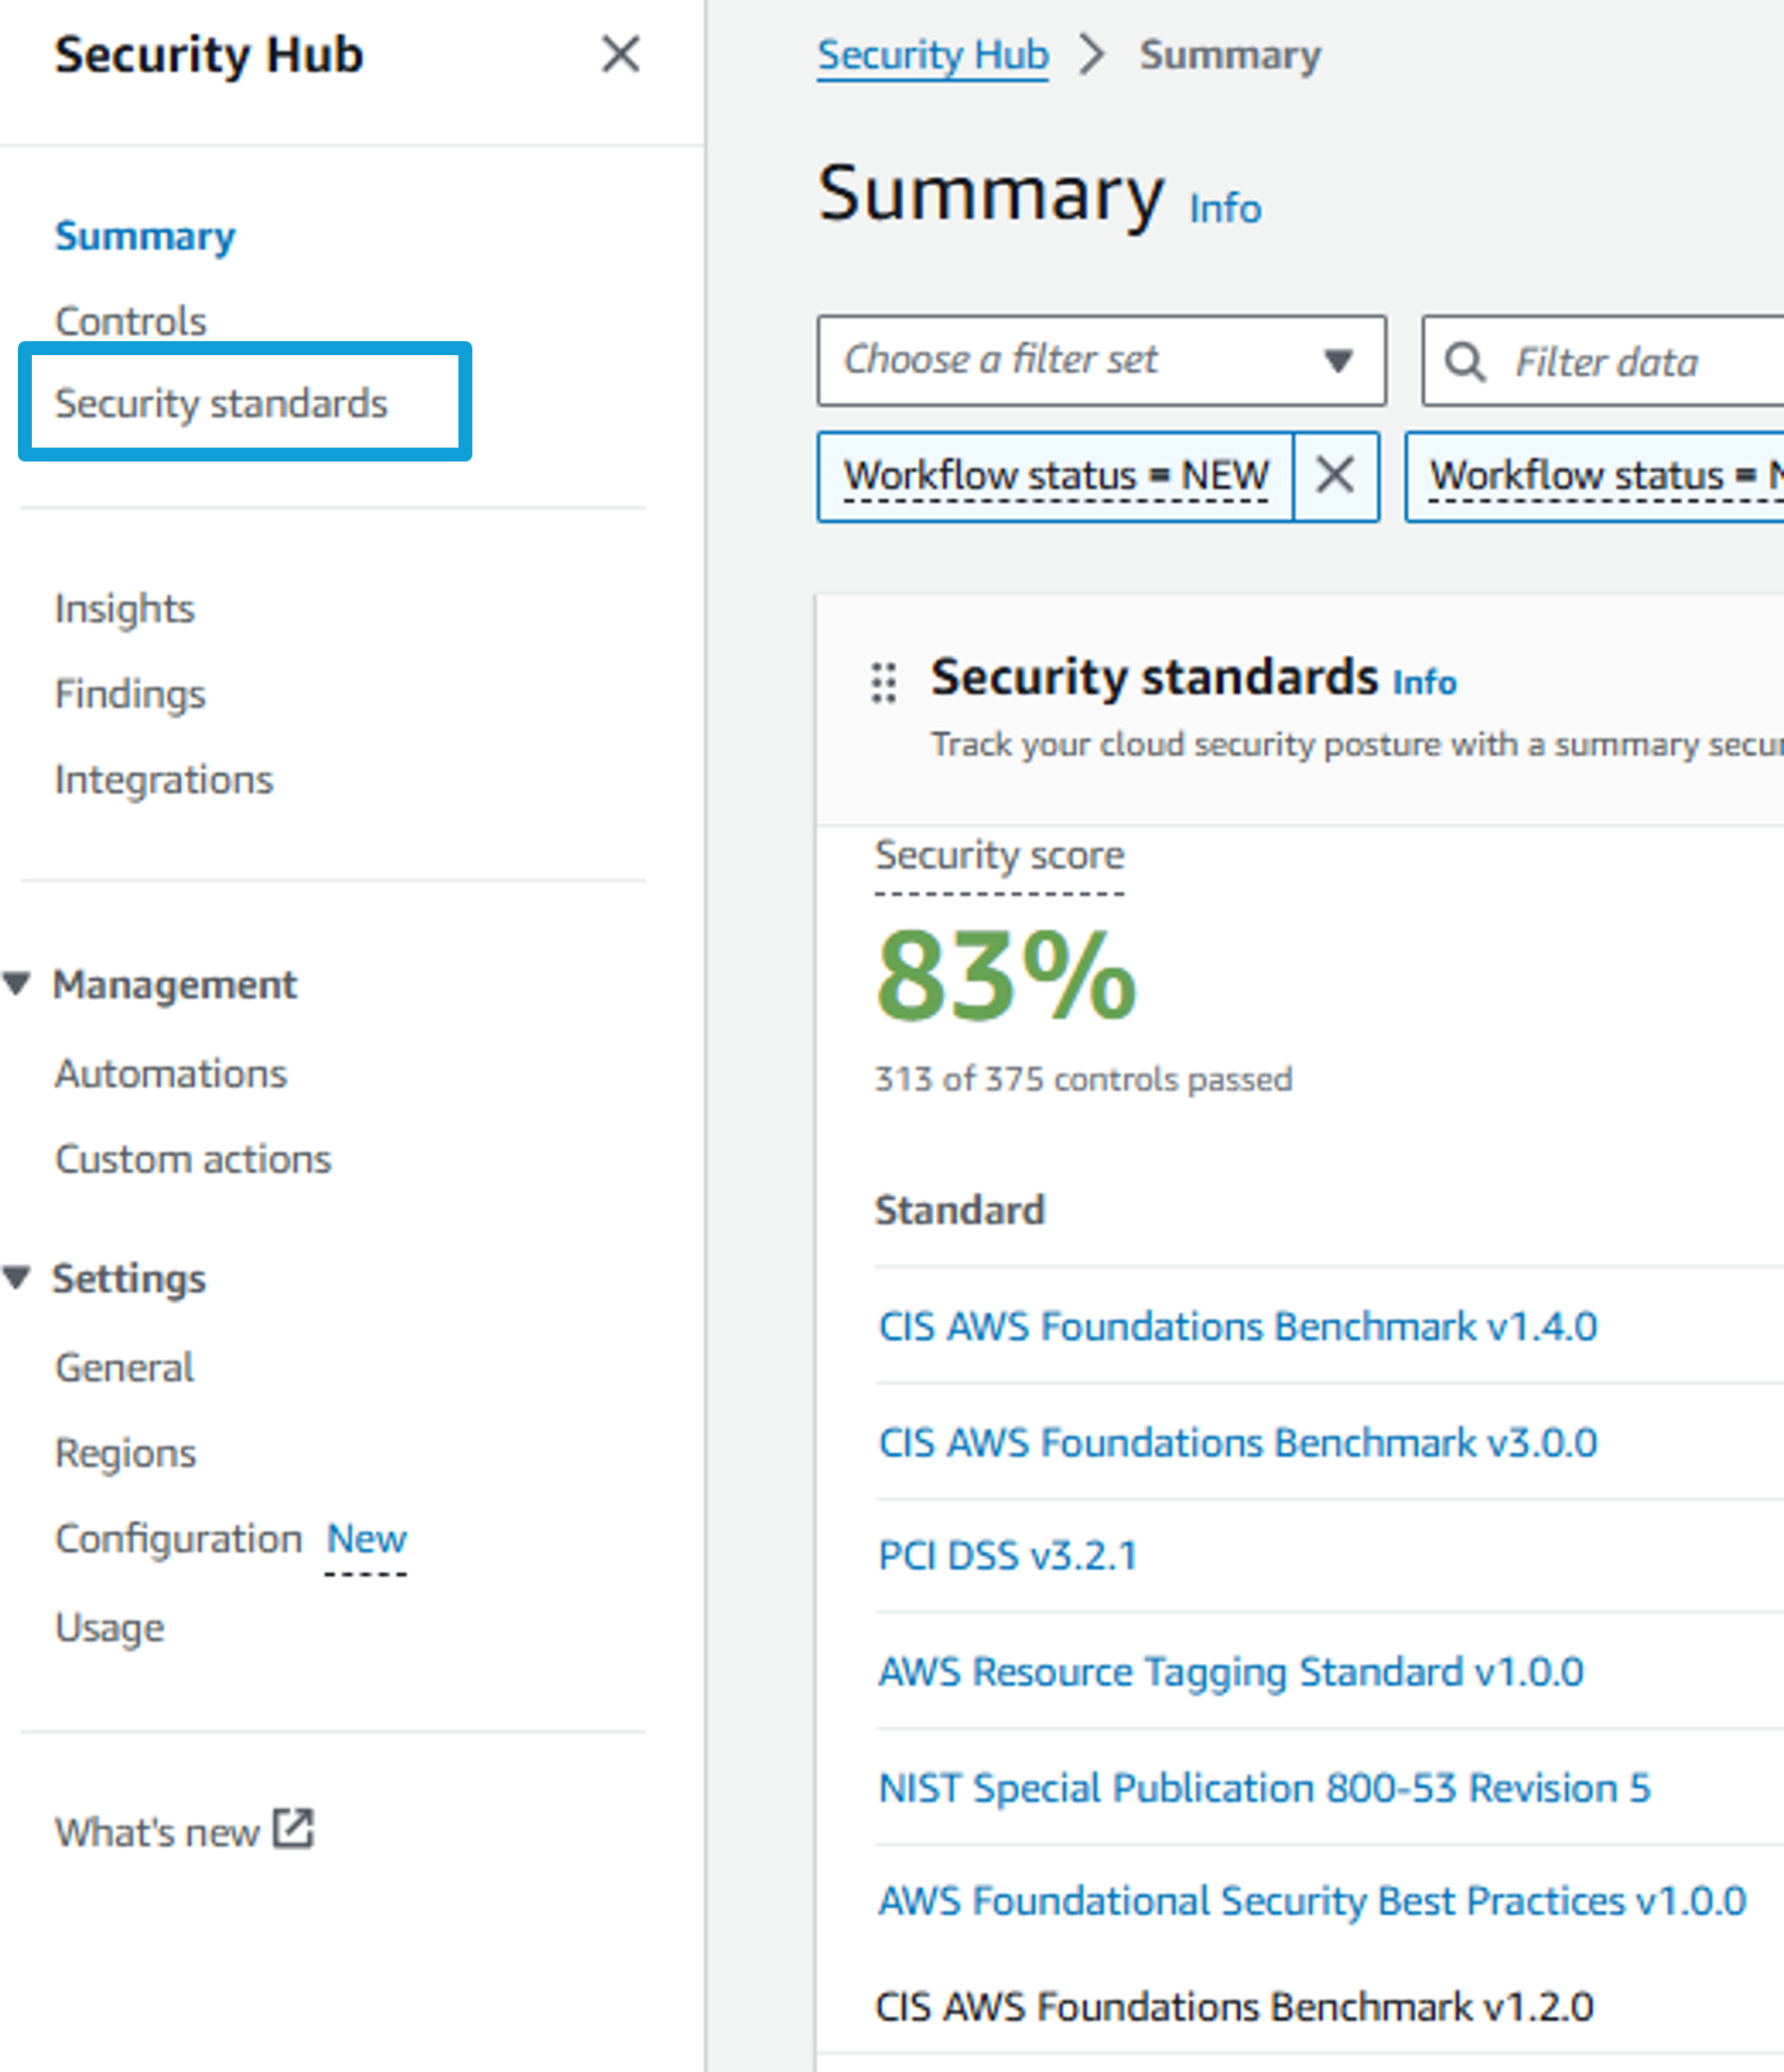Click the Workflow status = NEW filter chip
Image resolution: width=1784 pixels, height=2072 pixels.
[x=1056, y=475]
